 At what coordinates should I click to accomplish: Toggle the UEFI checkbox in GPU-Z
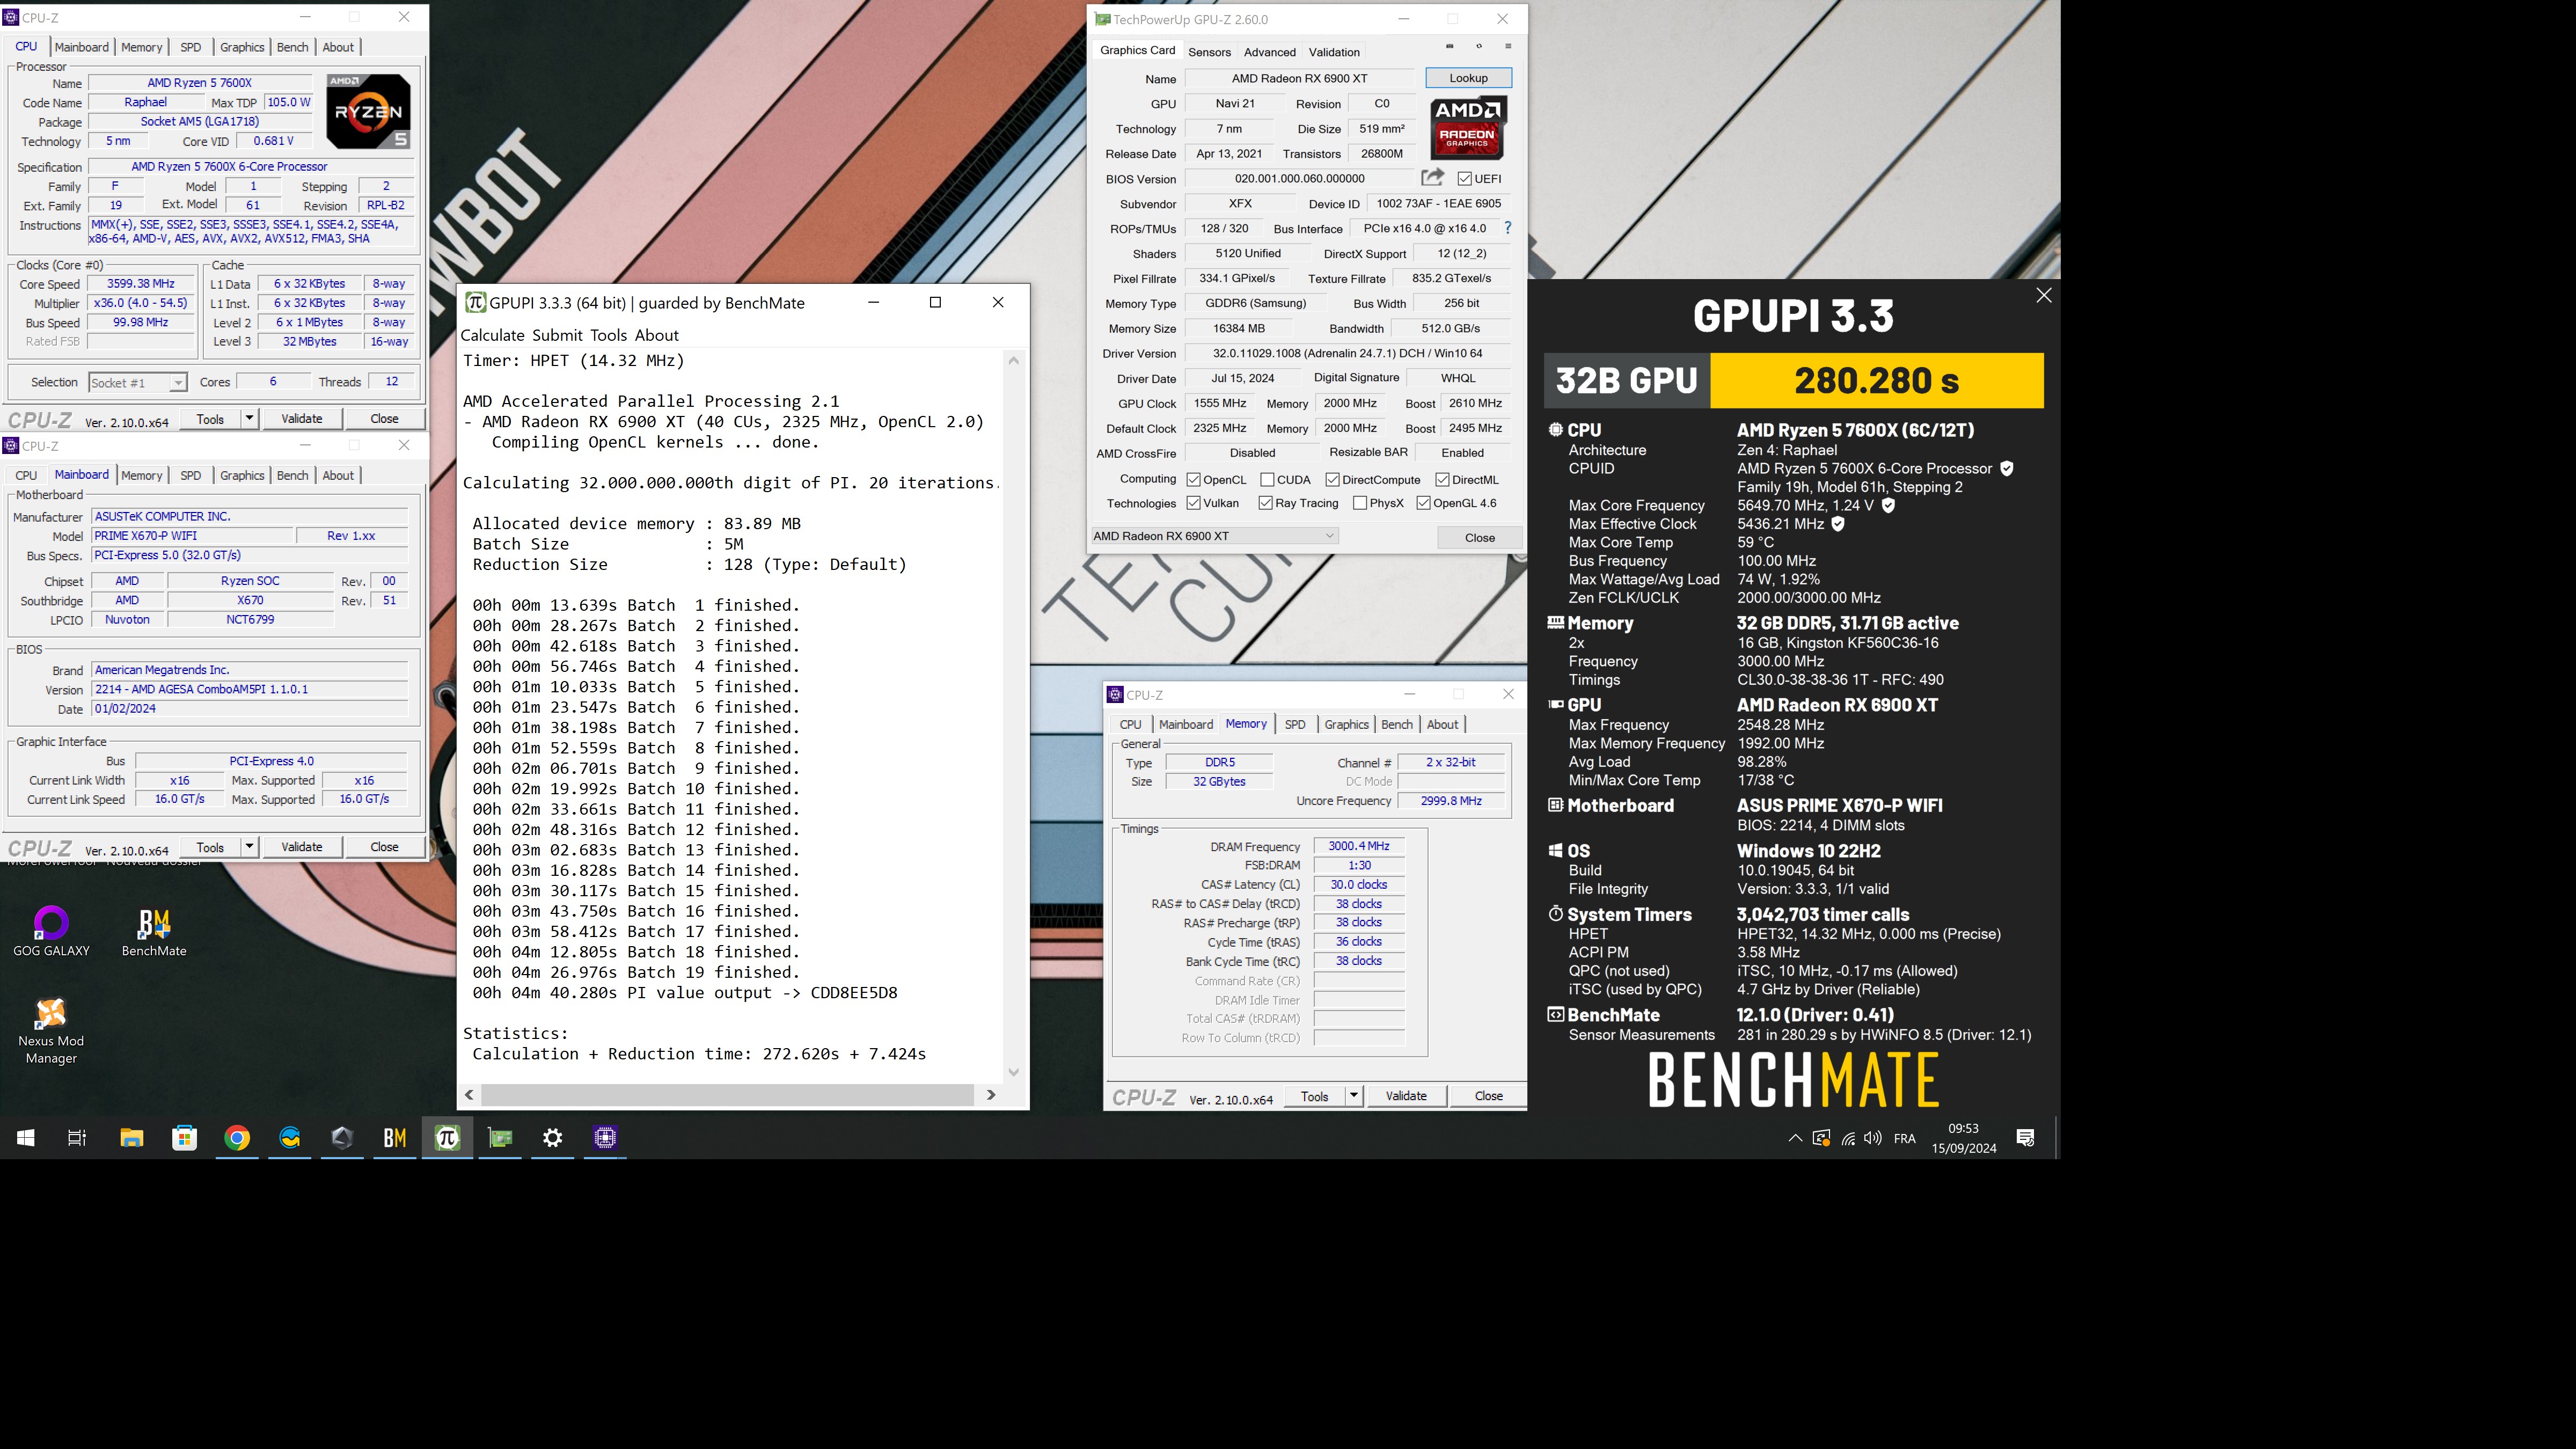[1465, 178]
